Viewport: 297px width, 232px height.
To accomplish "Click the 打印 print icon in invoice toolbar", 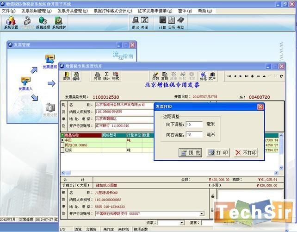I will pyautogui.click(x=98, y=76).
